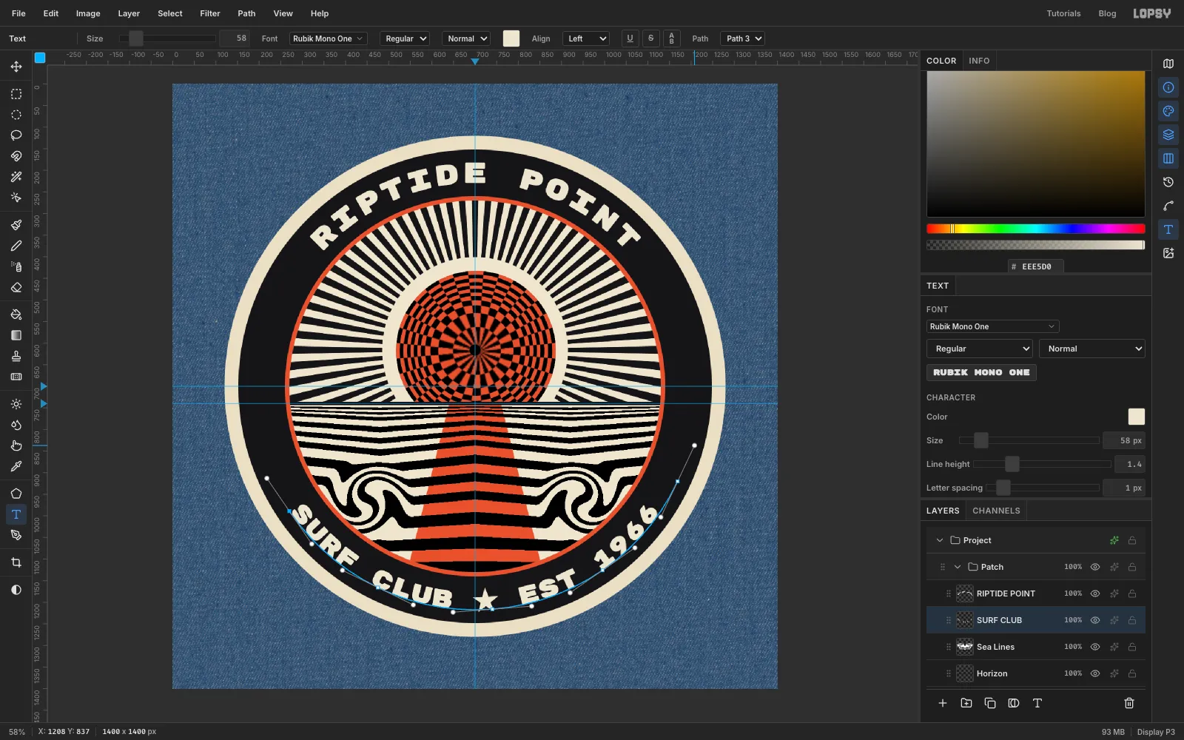Collapse the Project folder
Screen dimensions: 1184x740
(x=940, y=540)
